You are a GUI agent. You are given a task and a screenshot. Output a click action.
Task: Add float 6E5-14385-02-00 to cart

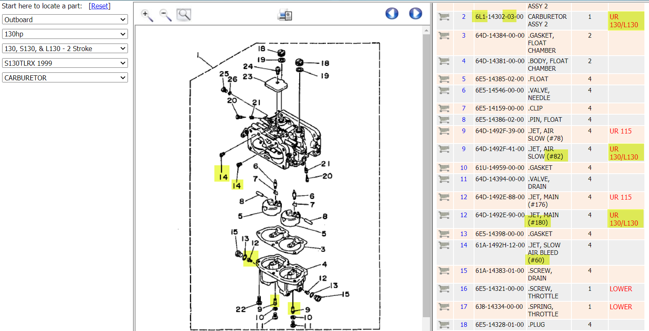444,79
